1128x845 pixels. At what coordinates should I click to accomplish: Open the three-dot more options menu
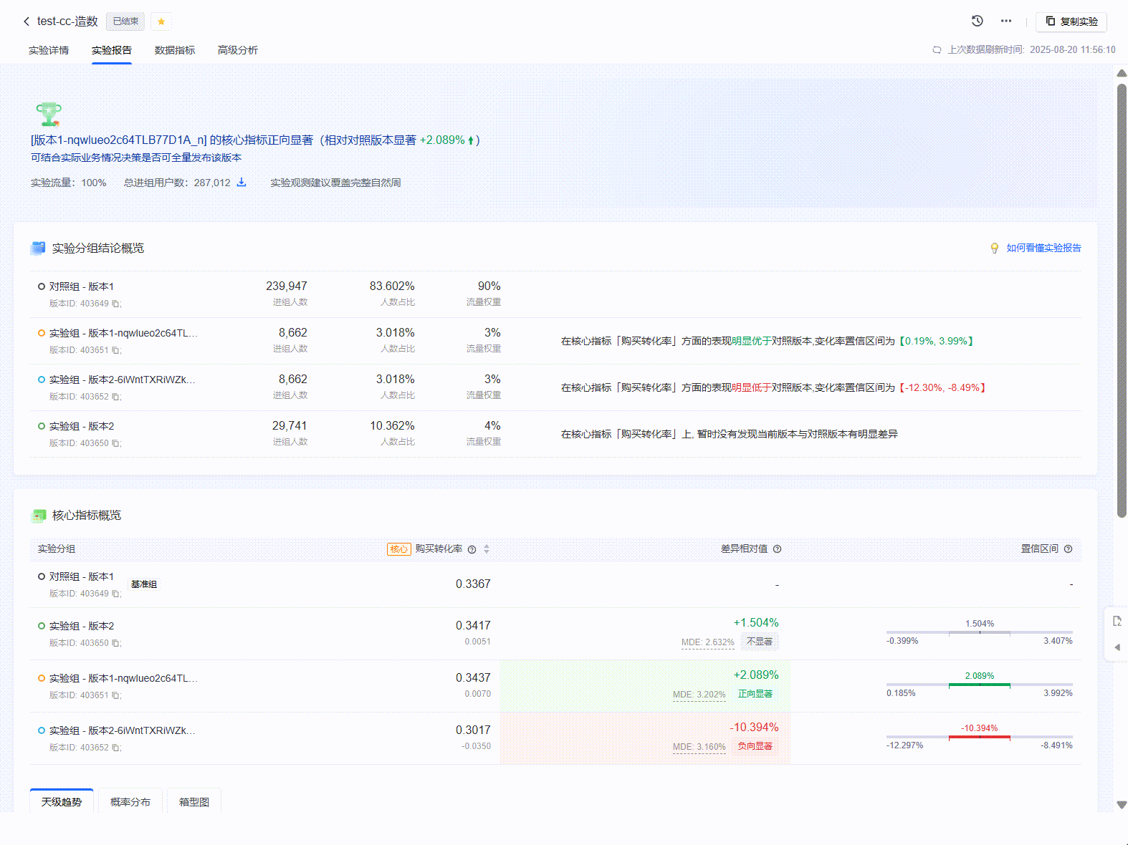[1006, 21]
